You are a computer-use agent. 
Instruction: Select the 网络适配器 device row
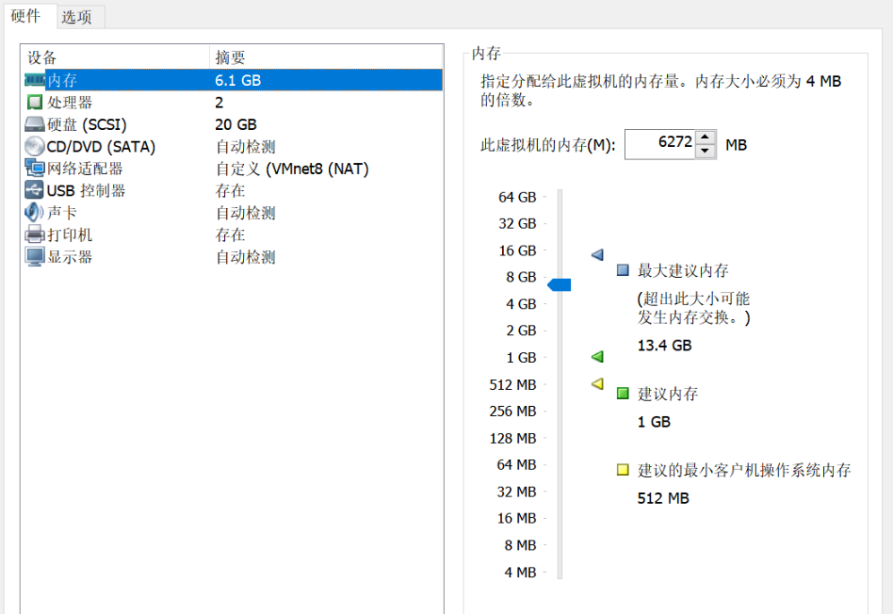[232, 168]
